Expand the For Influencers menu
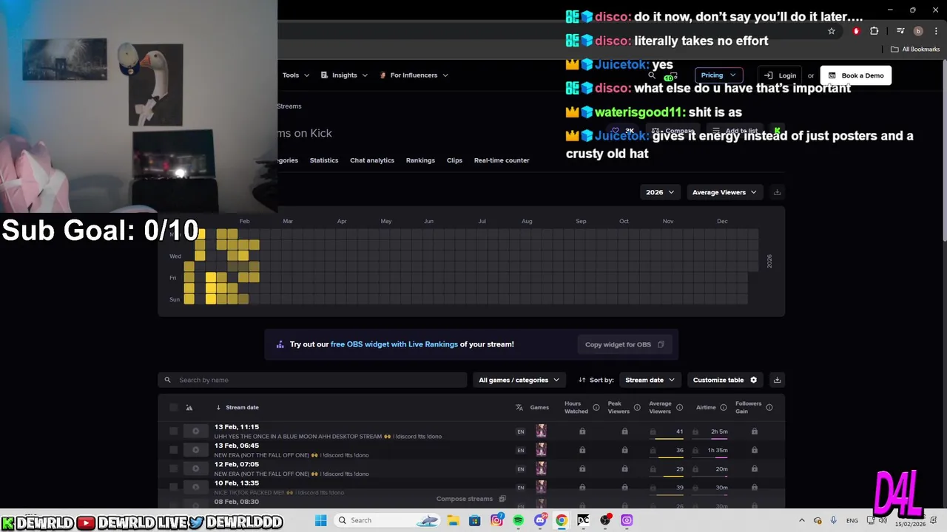947x532 pixels. (414, 75)
